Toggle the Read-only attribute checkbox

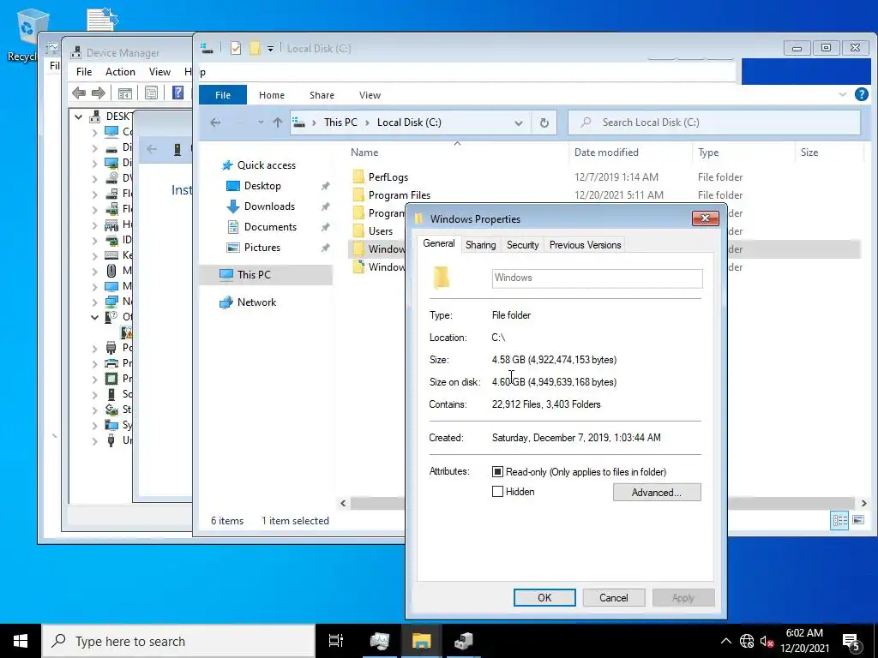[497, 472]
